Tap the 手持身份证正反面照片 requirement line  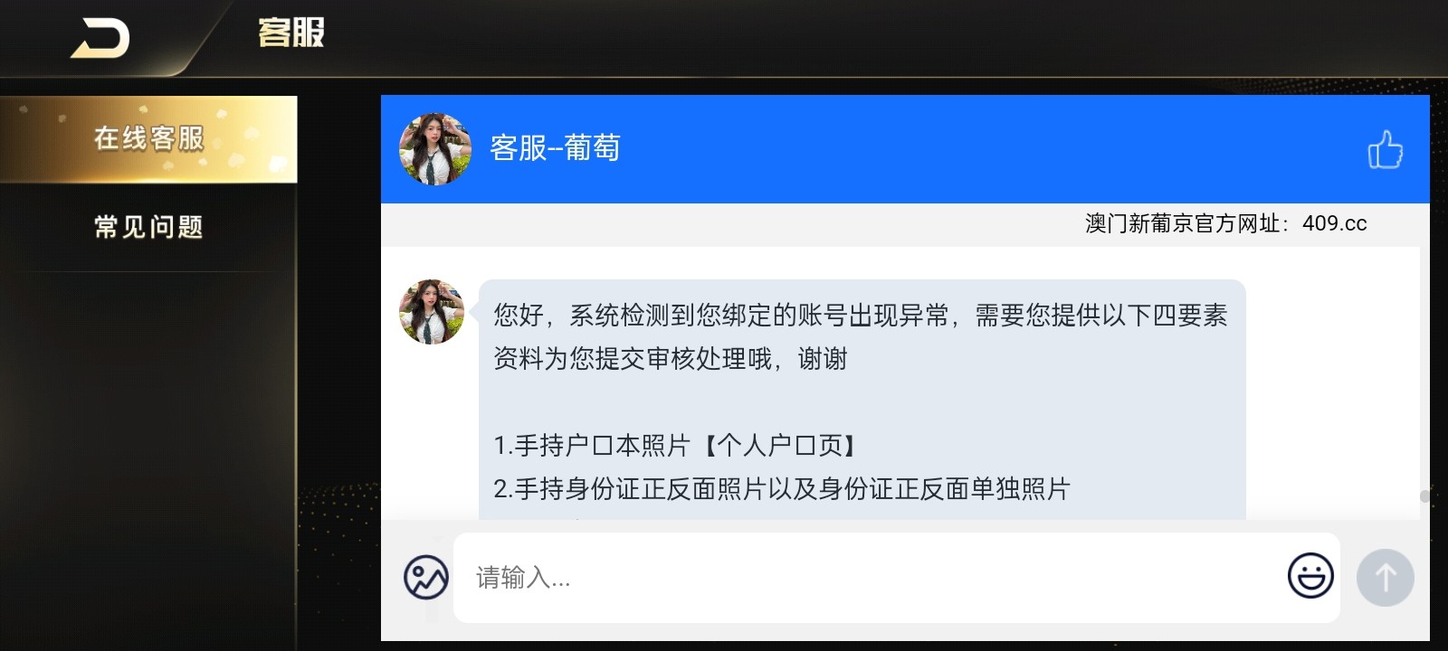click(782, 489)
